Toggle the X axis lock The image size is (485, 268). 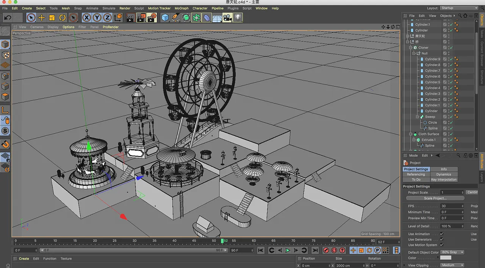pyautogui.click(x=86, y=17)
